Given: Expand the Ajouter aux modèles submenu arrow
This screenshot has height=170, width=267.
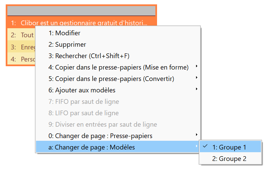Looking at the screenshot, I should pos(196,89).
